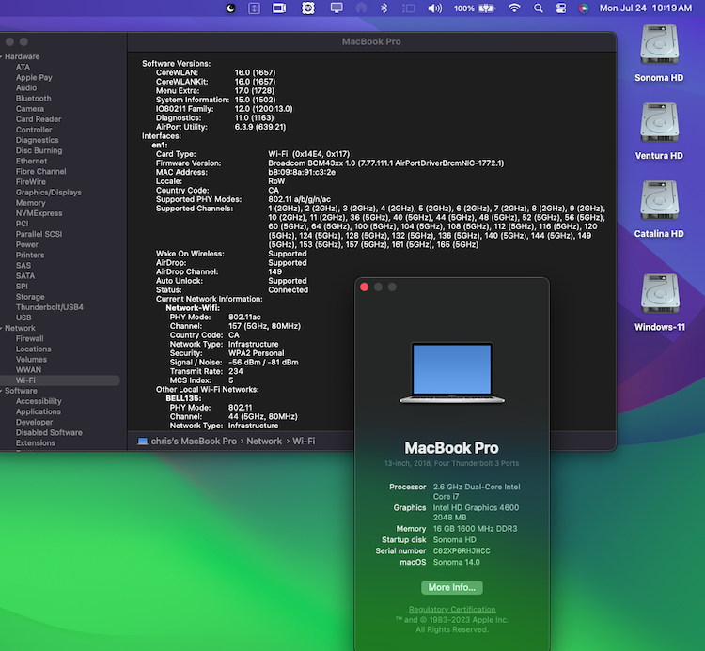Select Firewall under Network
Screen dimensions: 705x651
point(30,339)
